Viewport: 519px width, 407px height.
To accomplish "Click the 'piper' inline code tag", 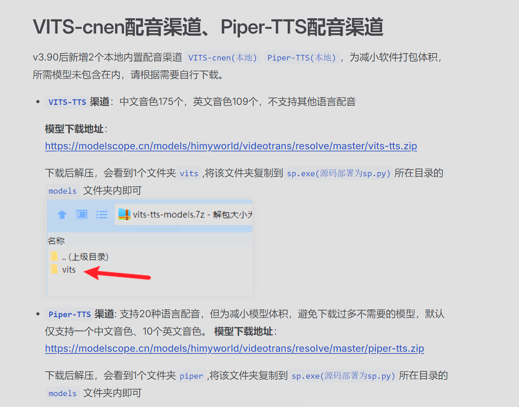I will pyautogui.click(x=191, y=376).
